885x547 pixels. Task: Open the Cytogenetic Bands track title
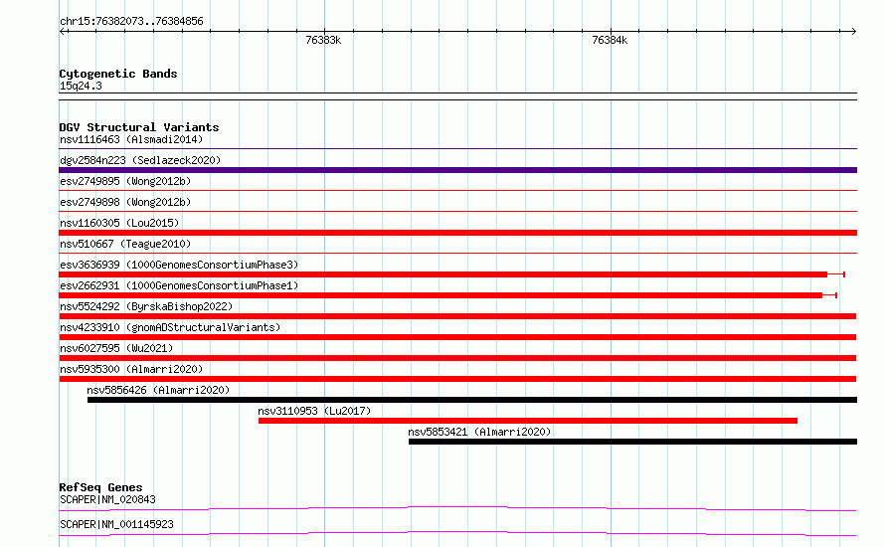tap(118, 74)
